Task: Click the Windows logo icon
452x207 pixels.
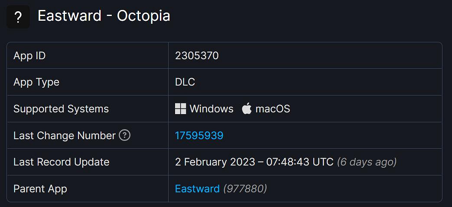Action: tap(180, 109)
